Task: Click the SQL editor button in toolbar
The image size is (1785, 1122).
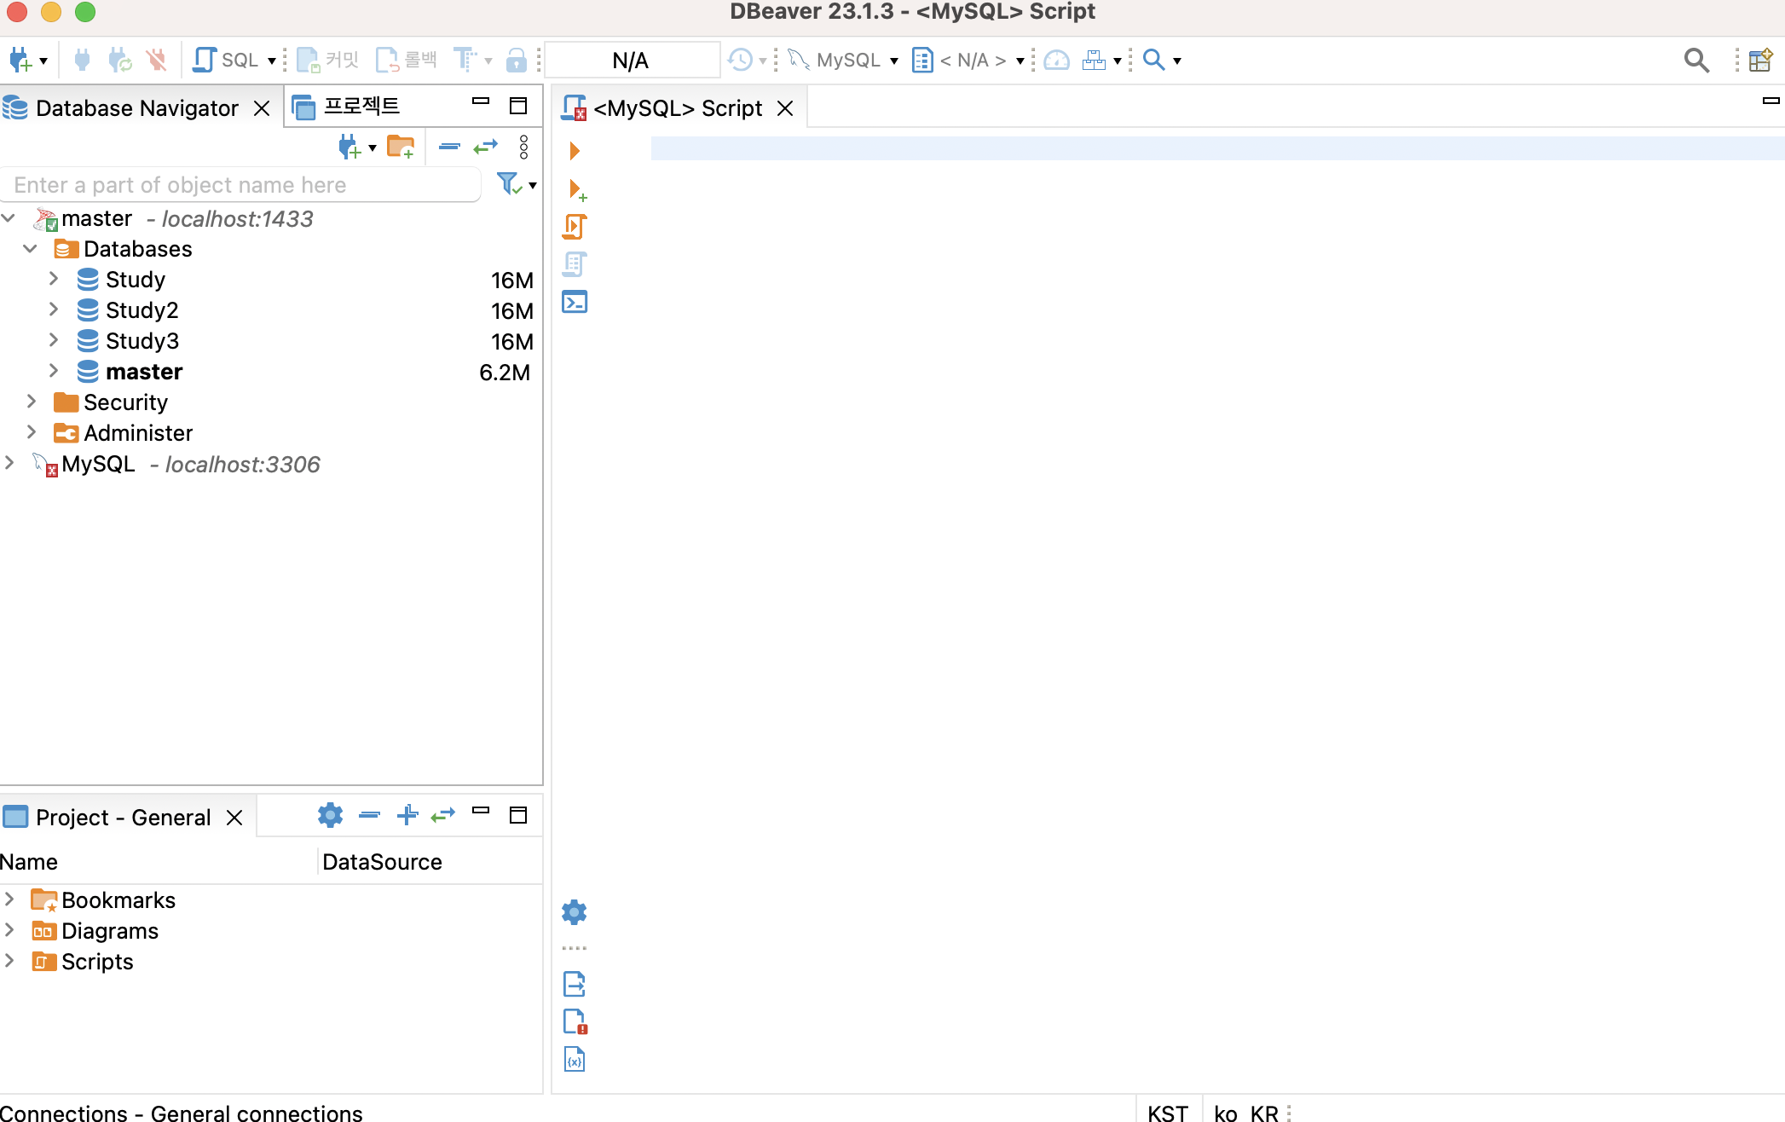Action: tap(226, 60)
